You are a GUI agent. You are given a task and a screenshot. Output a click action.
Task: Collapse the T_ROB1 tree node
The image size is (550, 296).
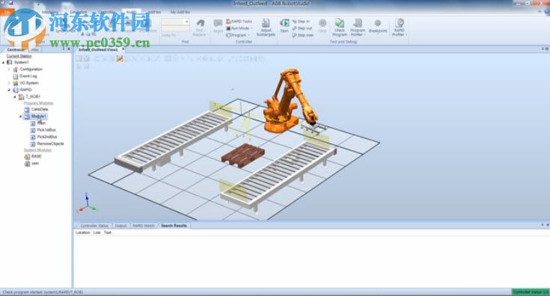tap(15, 96)
